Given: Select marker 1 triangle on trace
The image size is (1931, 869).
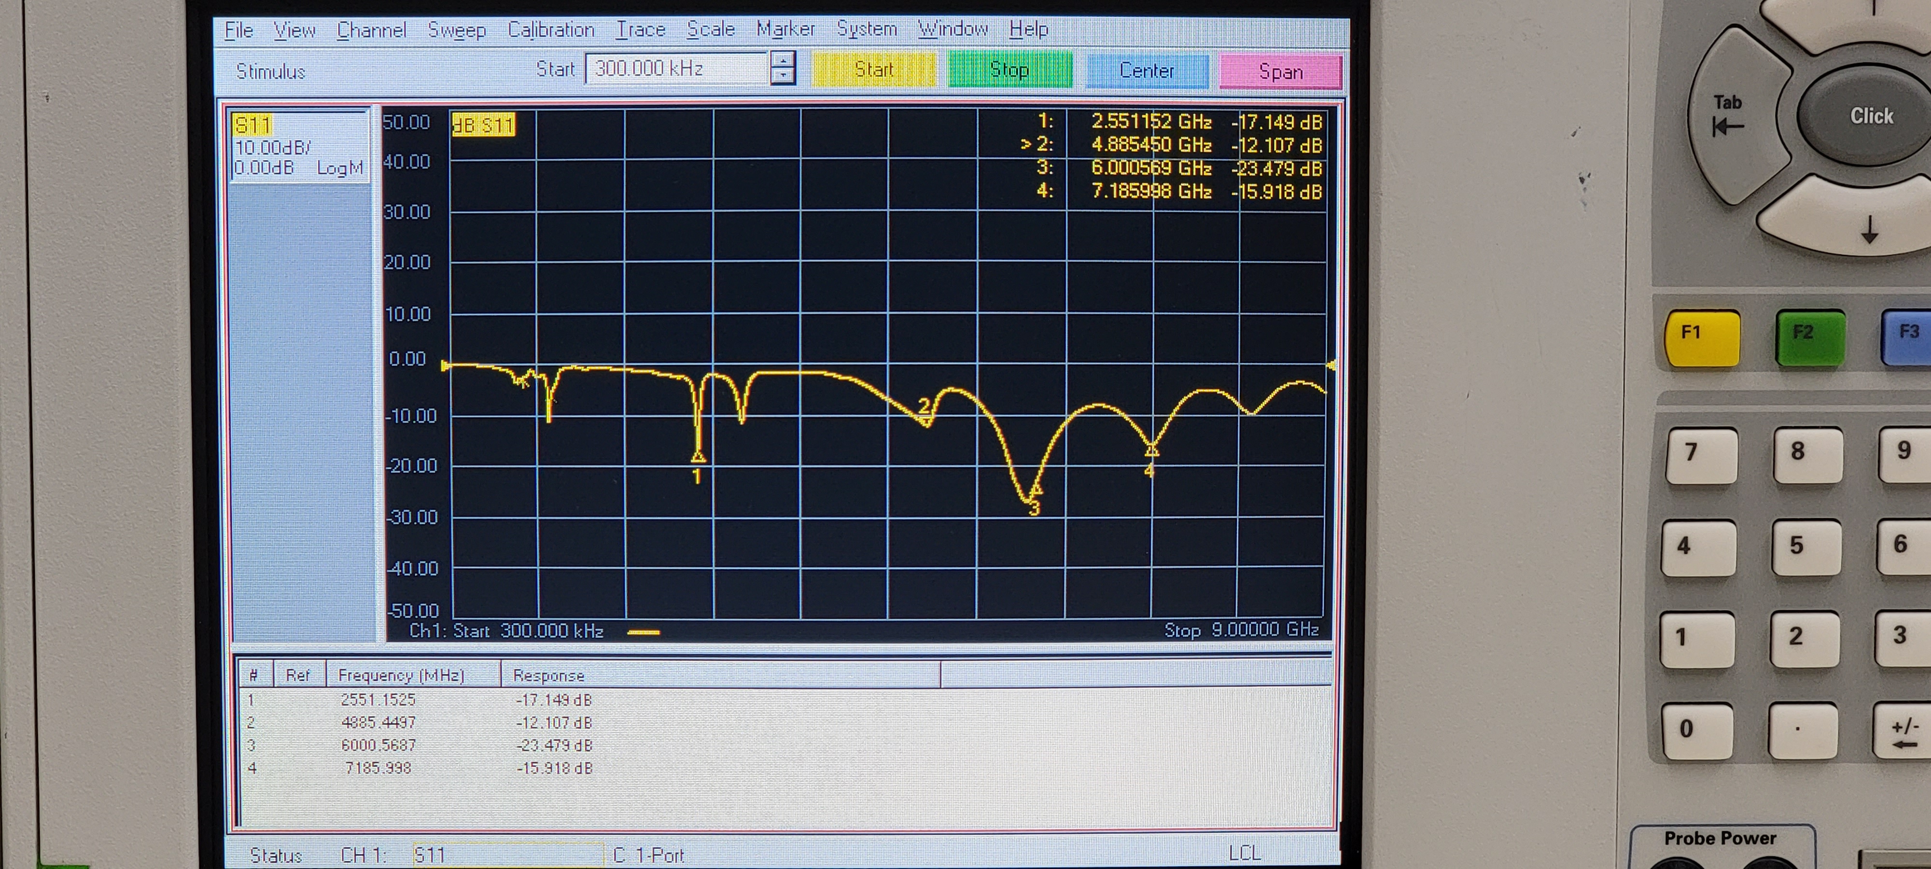Looking at the screenshot, I should point(698,457).
